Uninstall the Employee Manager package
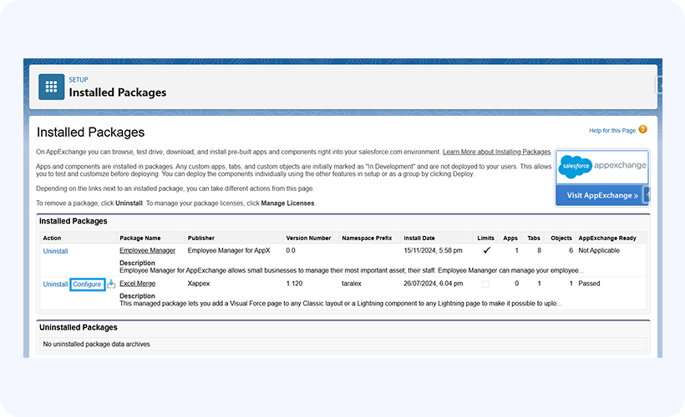This screenshot has width=685, height=417. pyautogui.click(x=55, y=251)
